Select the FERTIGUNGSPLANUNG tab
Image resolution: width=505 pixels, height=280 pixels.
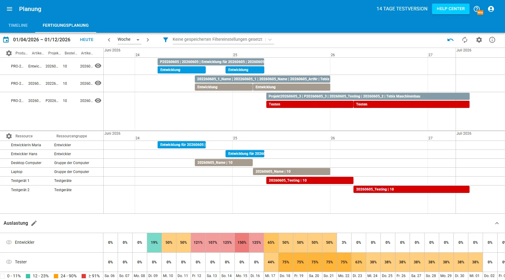(66, 25)
